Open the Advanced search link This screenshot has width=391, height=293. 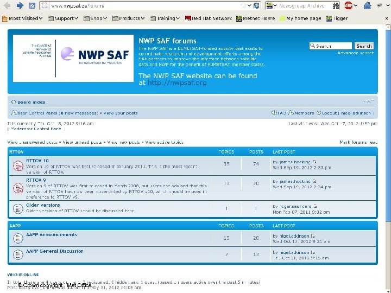click(356, 53)
